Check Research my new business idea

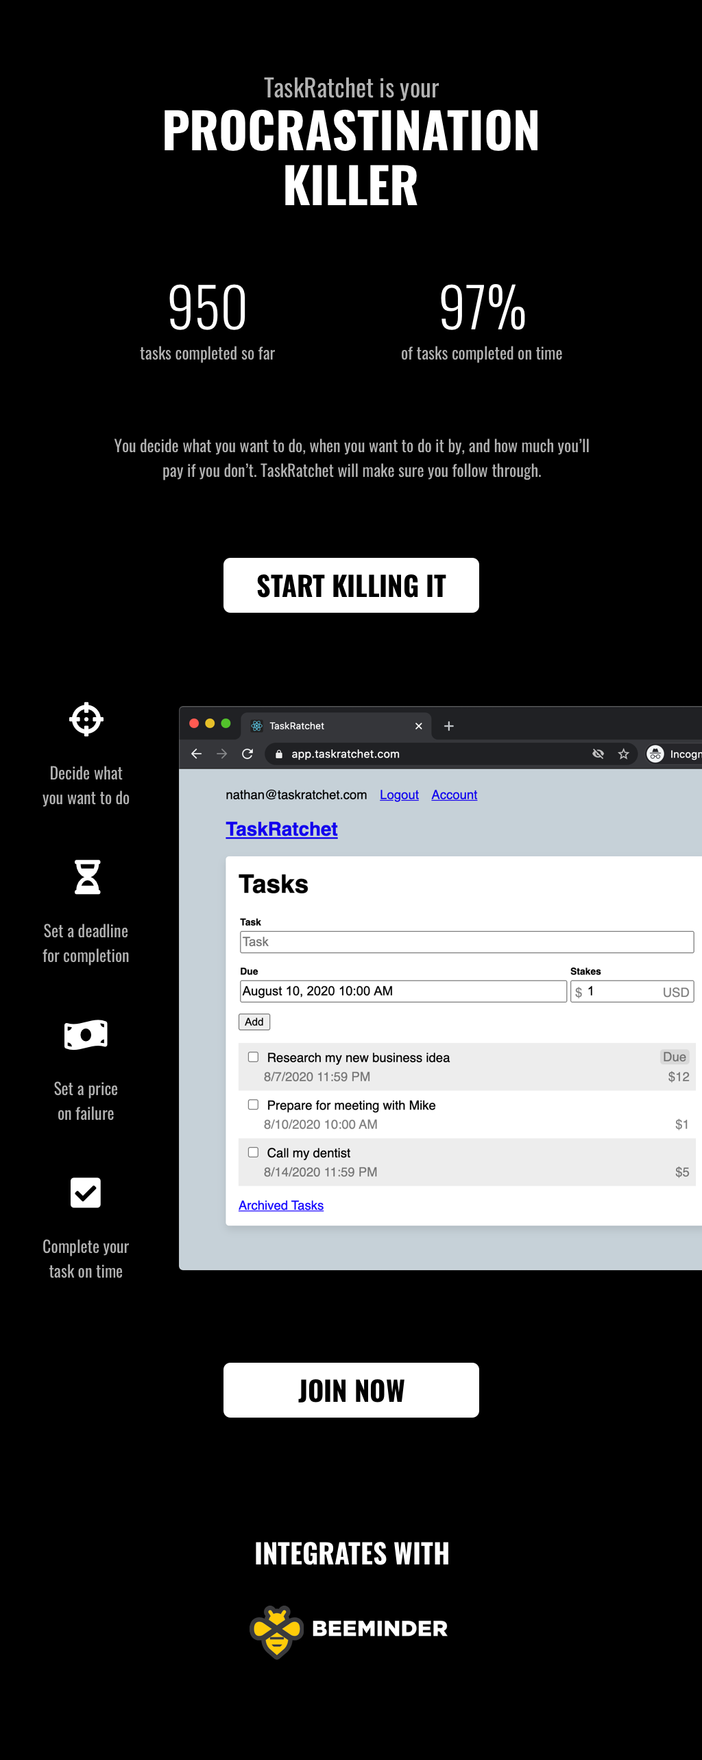click(253, 1057)
